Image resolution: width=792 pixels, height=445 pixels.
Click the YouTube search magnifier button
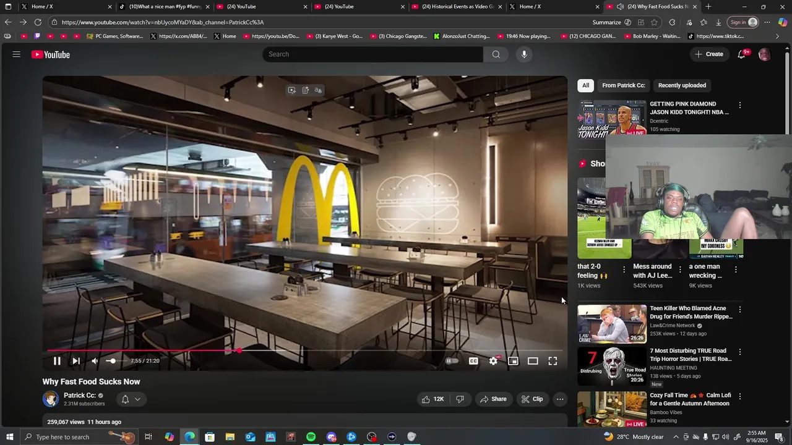point(496,54)
